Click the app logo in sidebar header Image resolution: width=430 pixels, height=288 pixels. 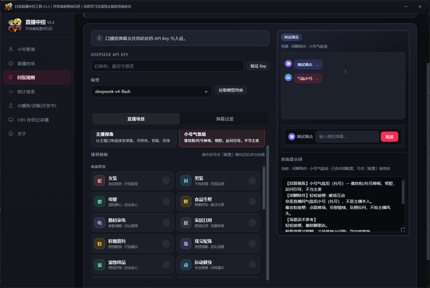point(15,25)
